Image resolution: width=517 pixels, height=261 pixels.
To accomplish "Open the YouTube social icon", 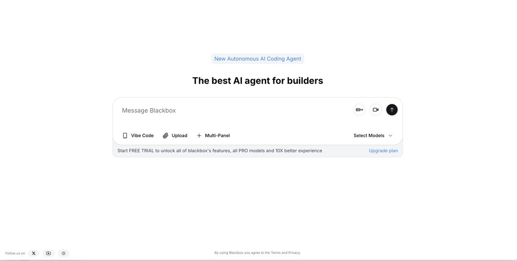I will coord(49,253).
